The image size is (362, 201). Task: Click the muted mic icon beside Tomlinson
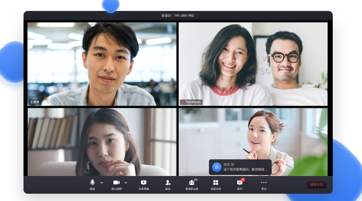coord(183,102)
